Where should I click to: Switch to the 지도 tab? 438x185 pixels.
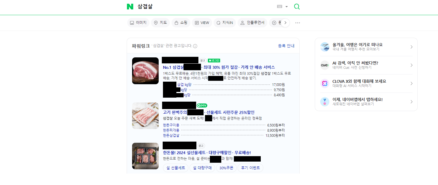coord(160,23)
